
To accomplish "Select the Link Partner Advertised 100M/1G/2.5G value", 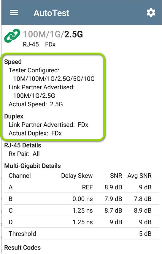I will click(x=34, y=96).
